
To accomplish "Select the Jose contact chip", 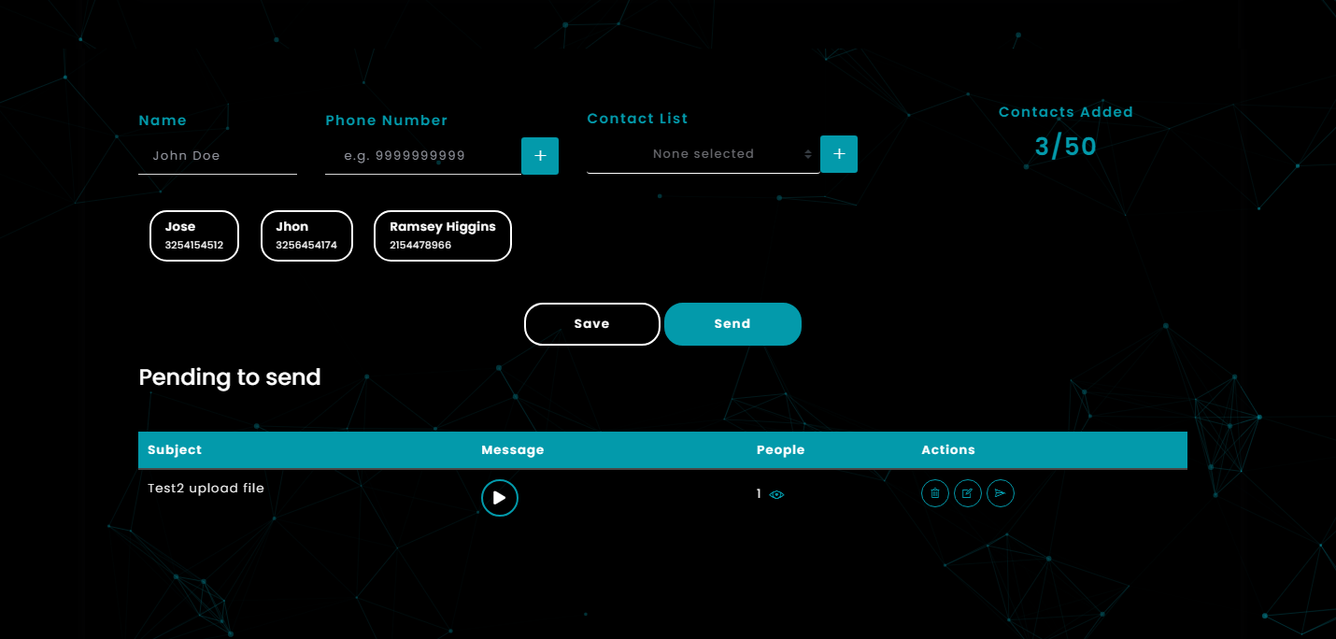I will click(x=194, y=235).
